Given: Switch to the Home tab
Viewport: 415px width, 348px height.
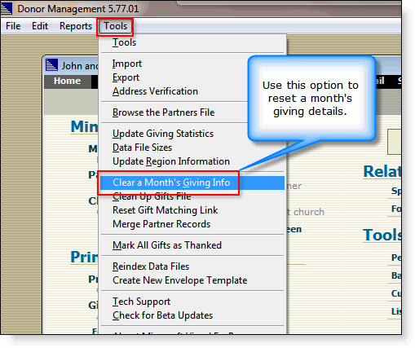Looking at the screenshot, I should pyautogui.click(x=67, y=81).
